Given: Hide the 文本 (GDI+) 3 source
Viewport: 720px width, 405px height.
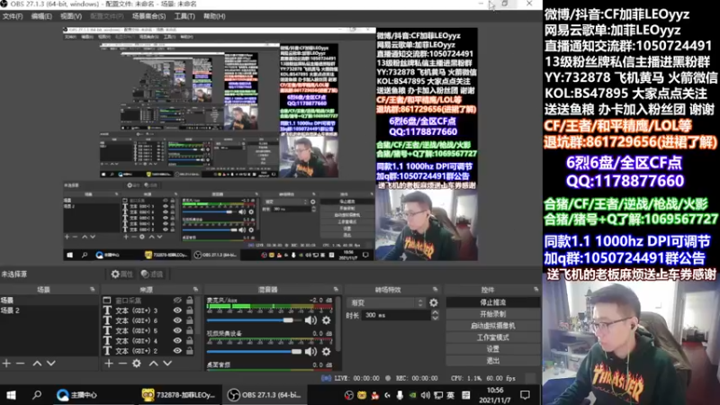Looking at the screenshot, I should (177, 310).
